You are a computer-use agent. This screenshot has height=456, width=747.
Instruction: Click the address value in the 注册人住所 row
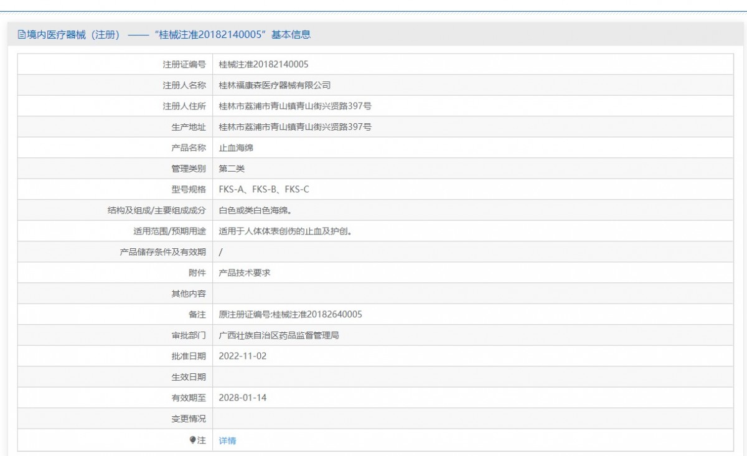296,106
